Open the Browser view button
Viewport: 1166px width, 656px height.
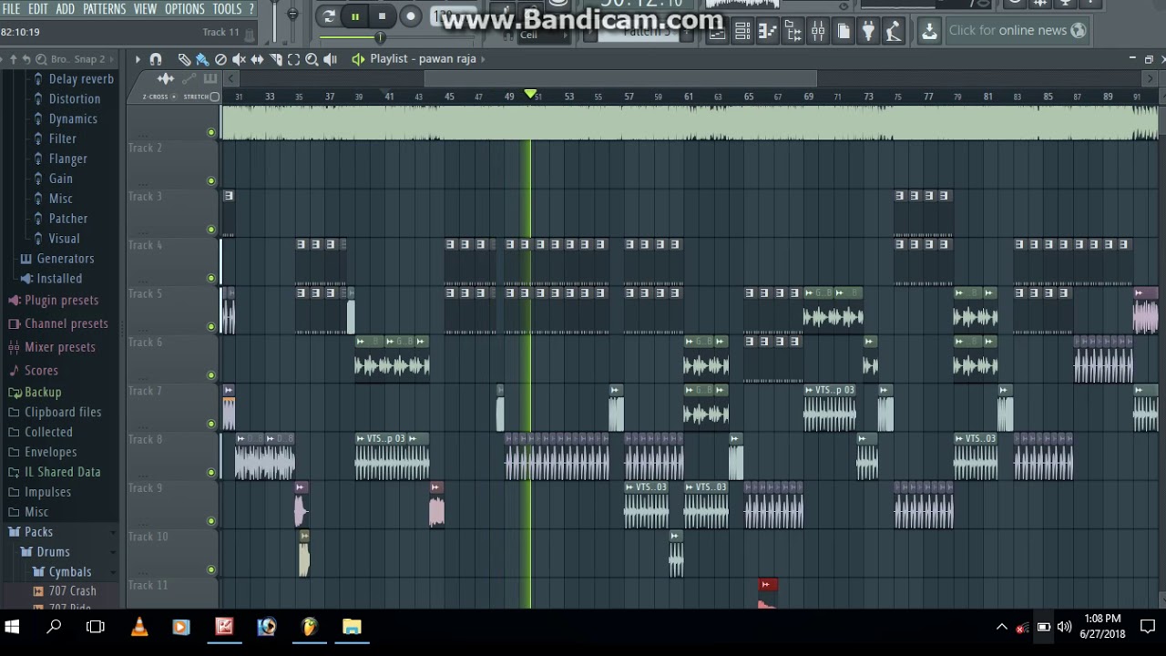pyautogui.click(x=793, y=32)
